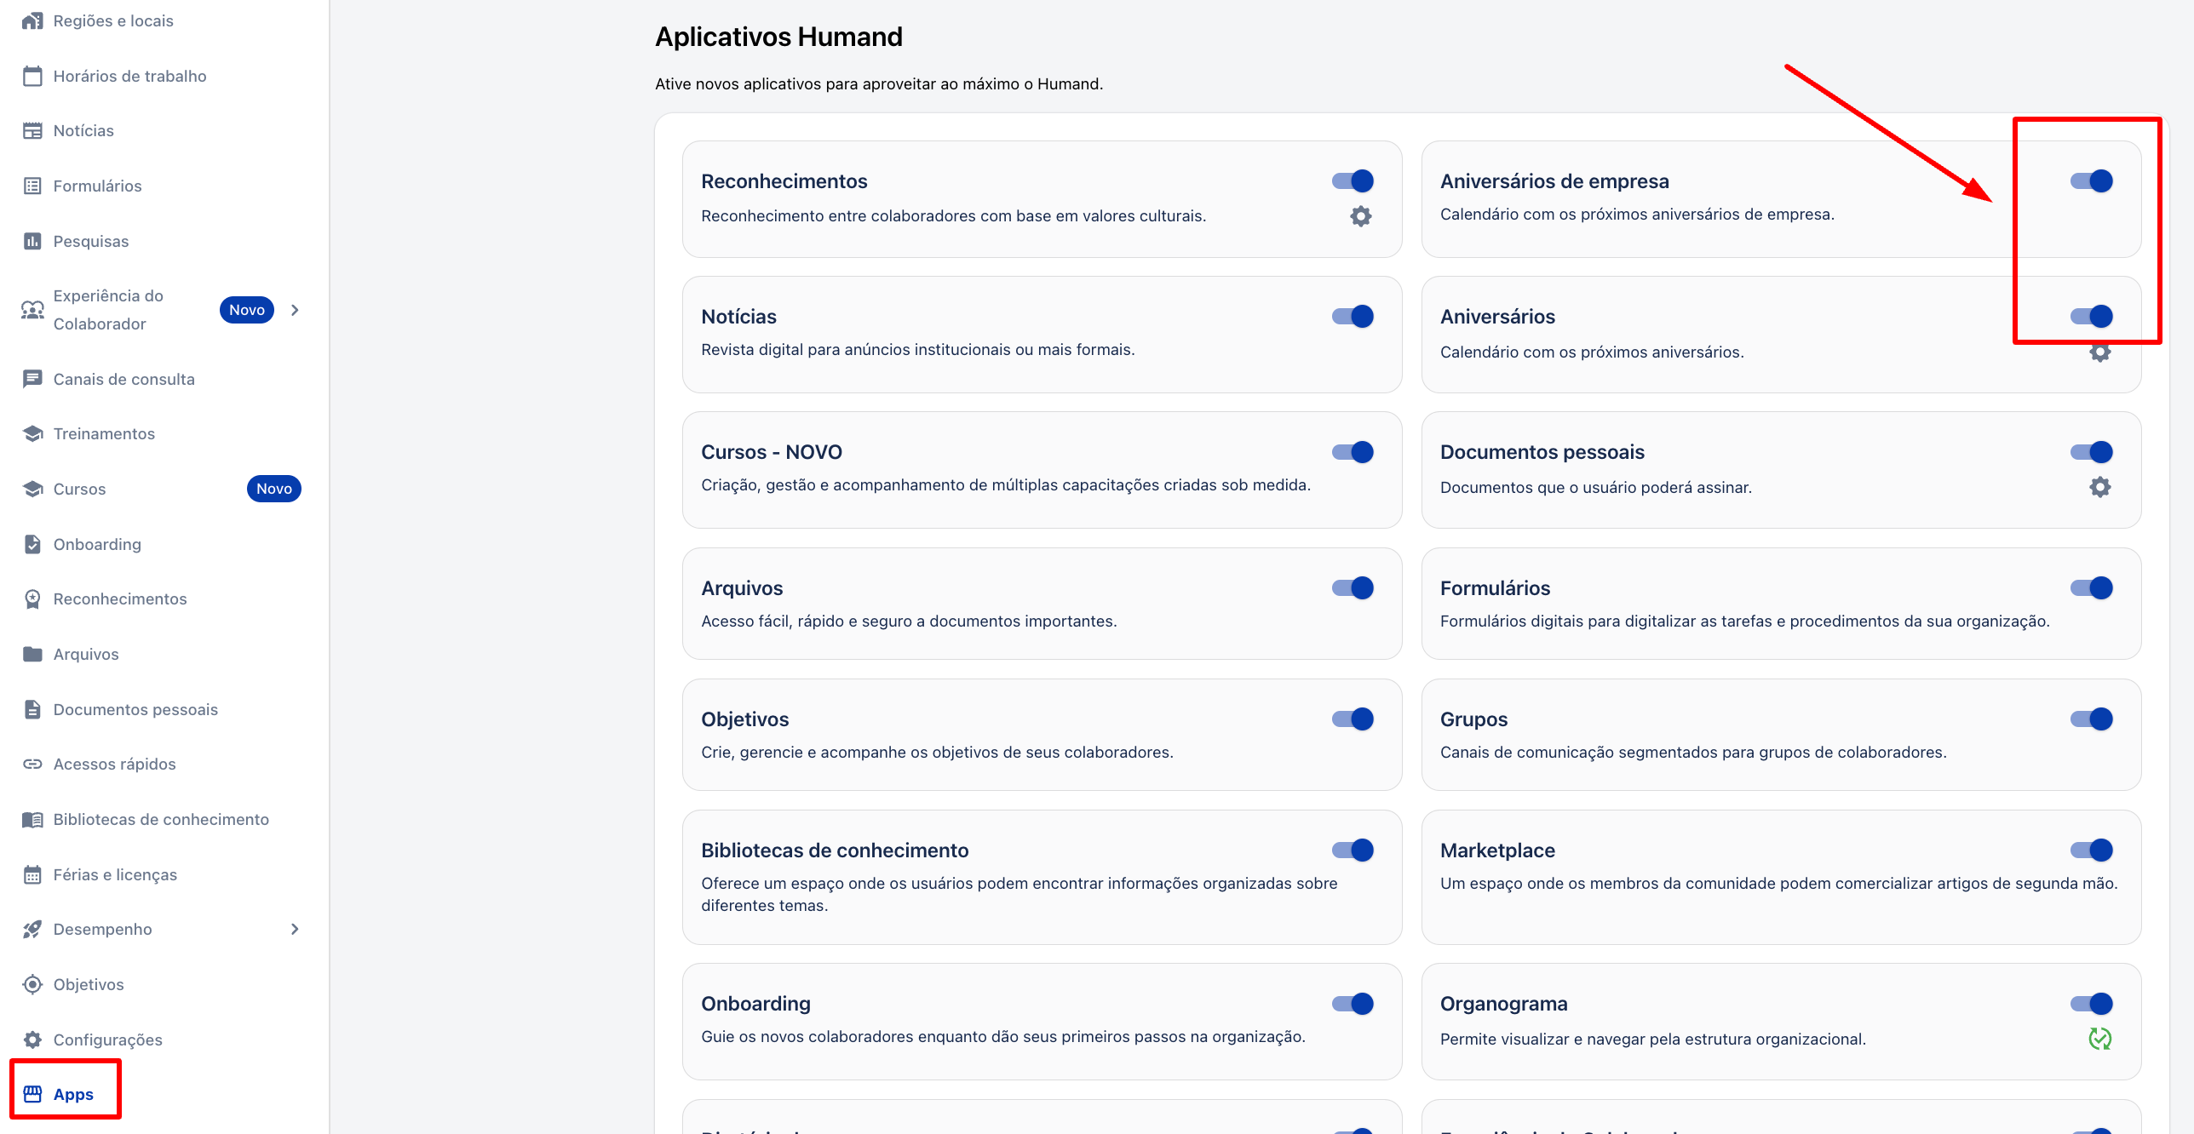Disable the Notícias app switch

pos(1353,316)
